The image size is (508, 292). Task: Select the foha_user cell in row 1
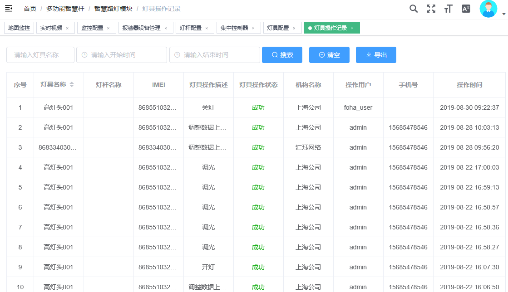[x=358, y=107]
